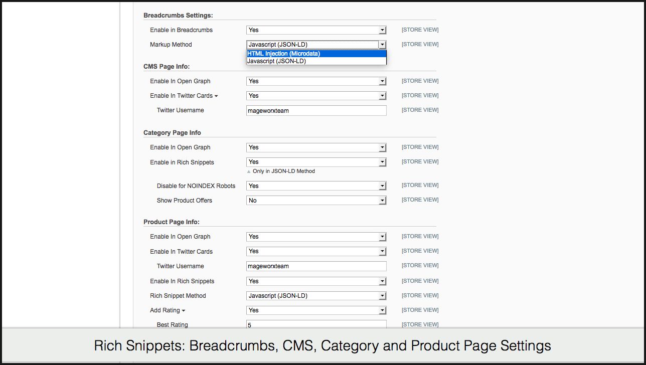646x365 pixels.
Task: Open the Add Rating dropdown
Action: click(x=316, y=310)
